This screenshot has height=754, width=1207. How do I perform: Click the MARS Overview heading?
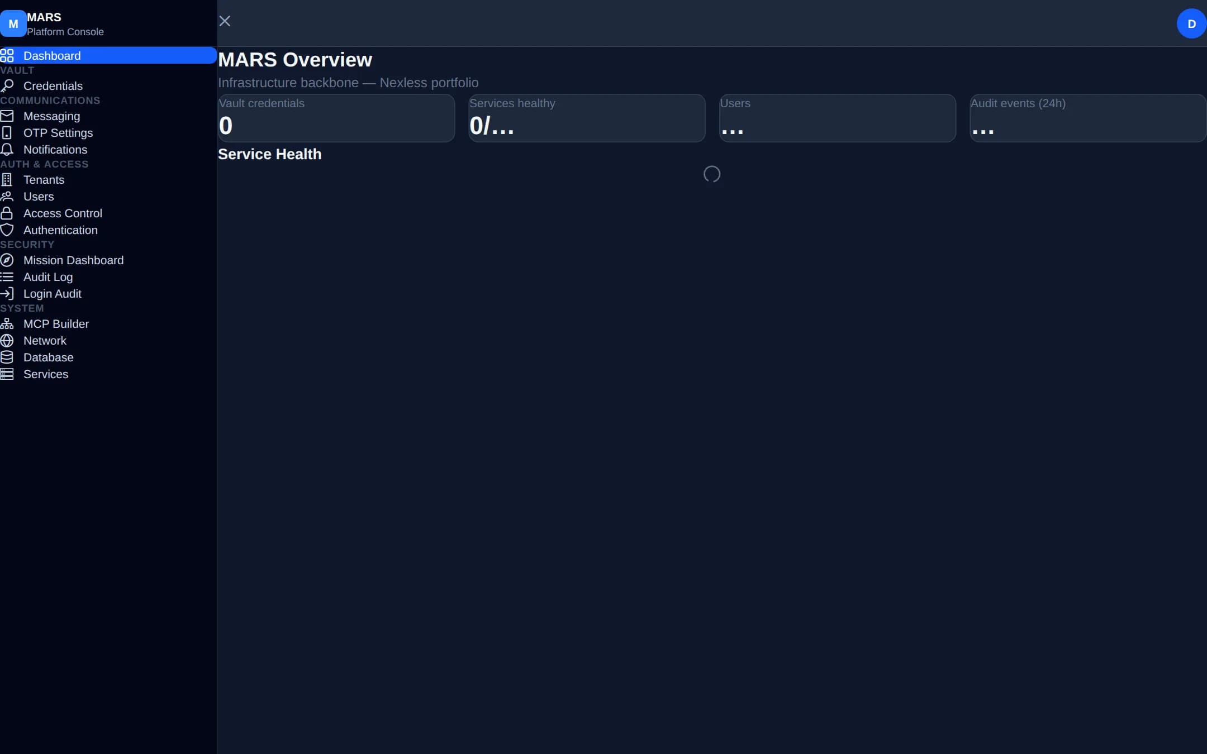295,59
